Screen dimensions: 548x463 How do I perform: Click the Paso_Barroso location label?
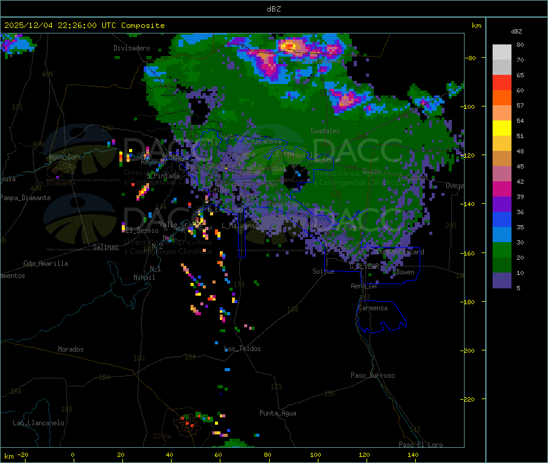point(373,375)
